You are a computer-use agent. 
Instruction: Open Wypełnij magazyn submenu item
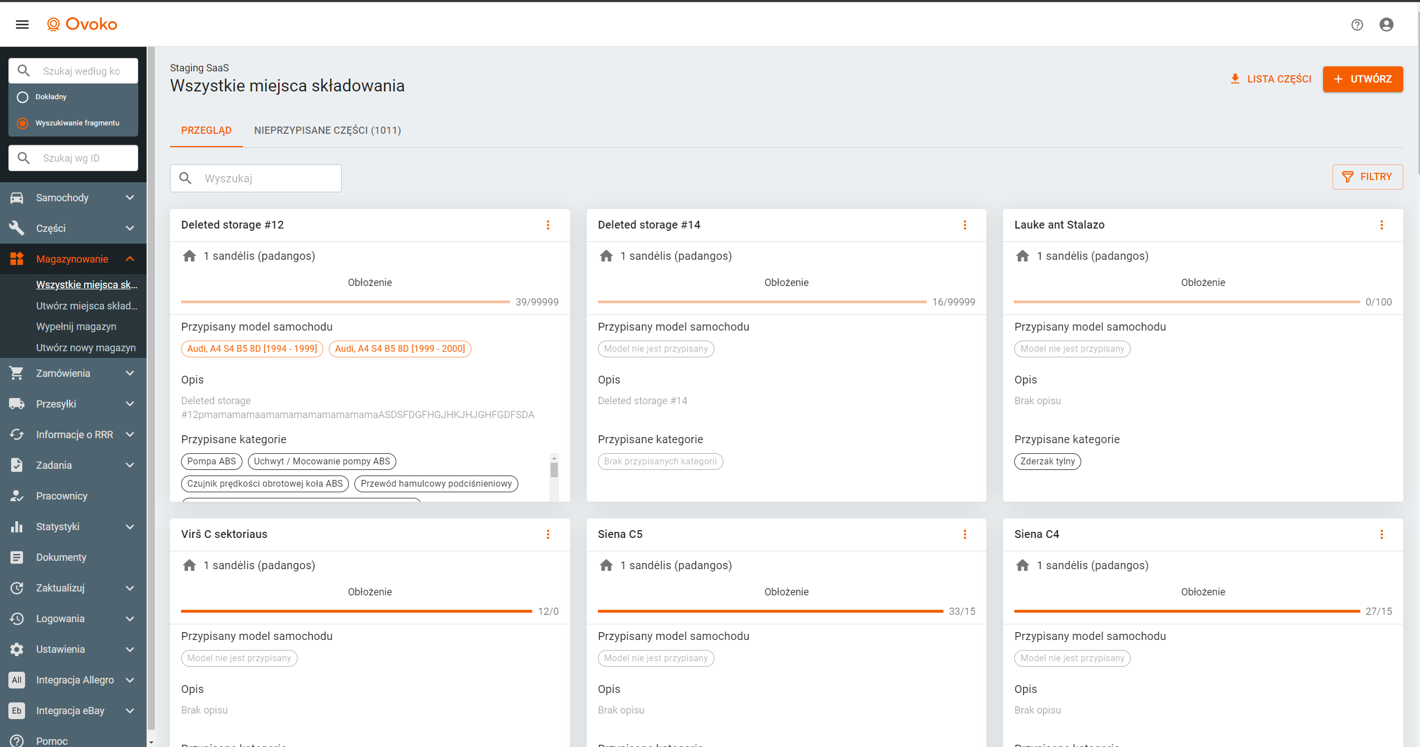[76, 327]
